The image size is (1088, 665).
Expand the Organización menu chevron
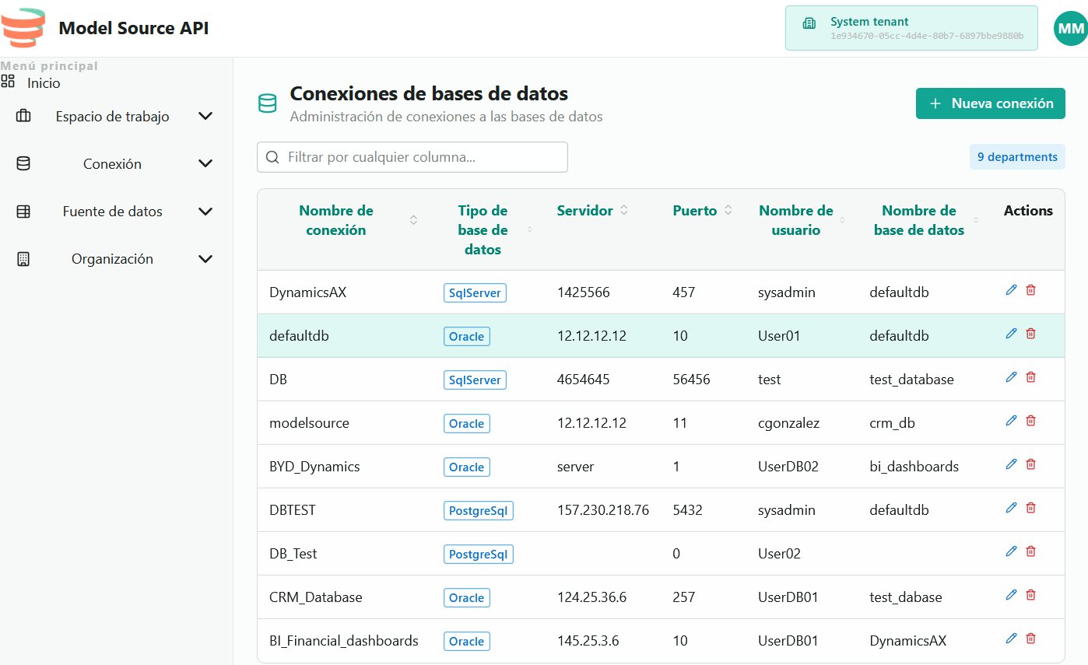point(205,259)
